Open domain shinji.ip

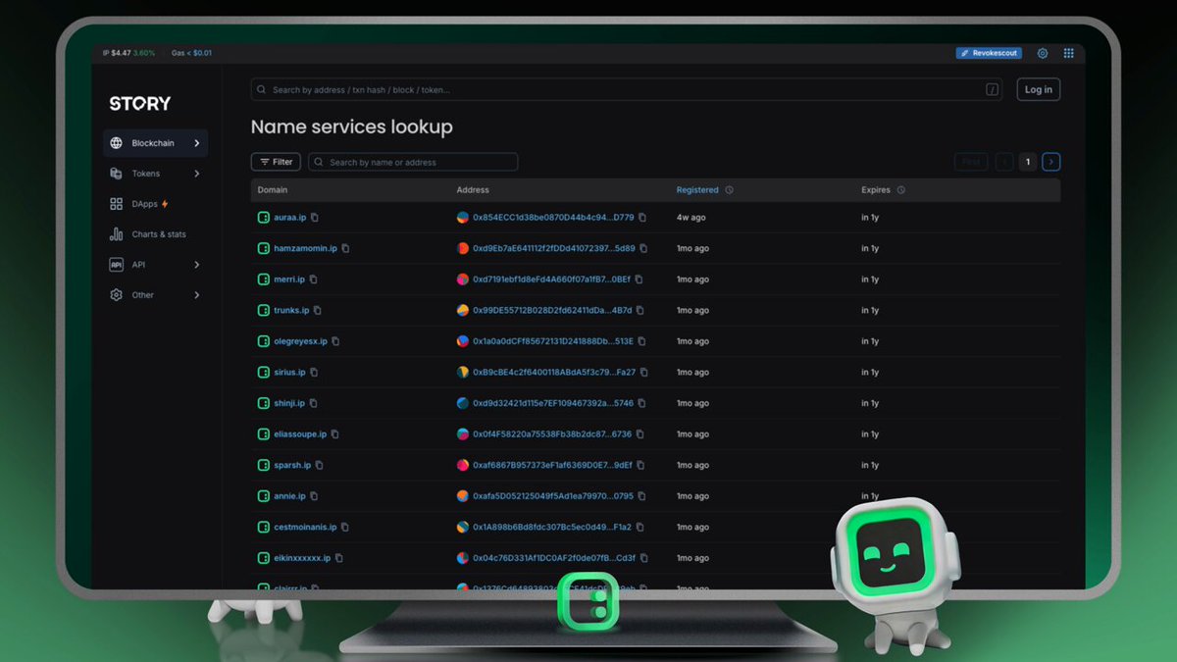pyautogui.click(x=289, y=403)
